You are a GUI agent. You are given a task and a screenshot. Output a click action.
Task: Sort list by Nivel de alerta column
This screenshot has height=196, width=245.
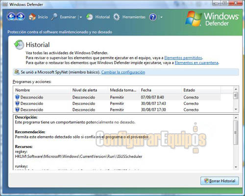89,90
